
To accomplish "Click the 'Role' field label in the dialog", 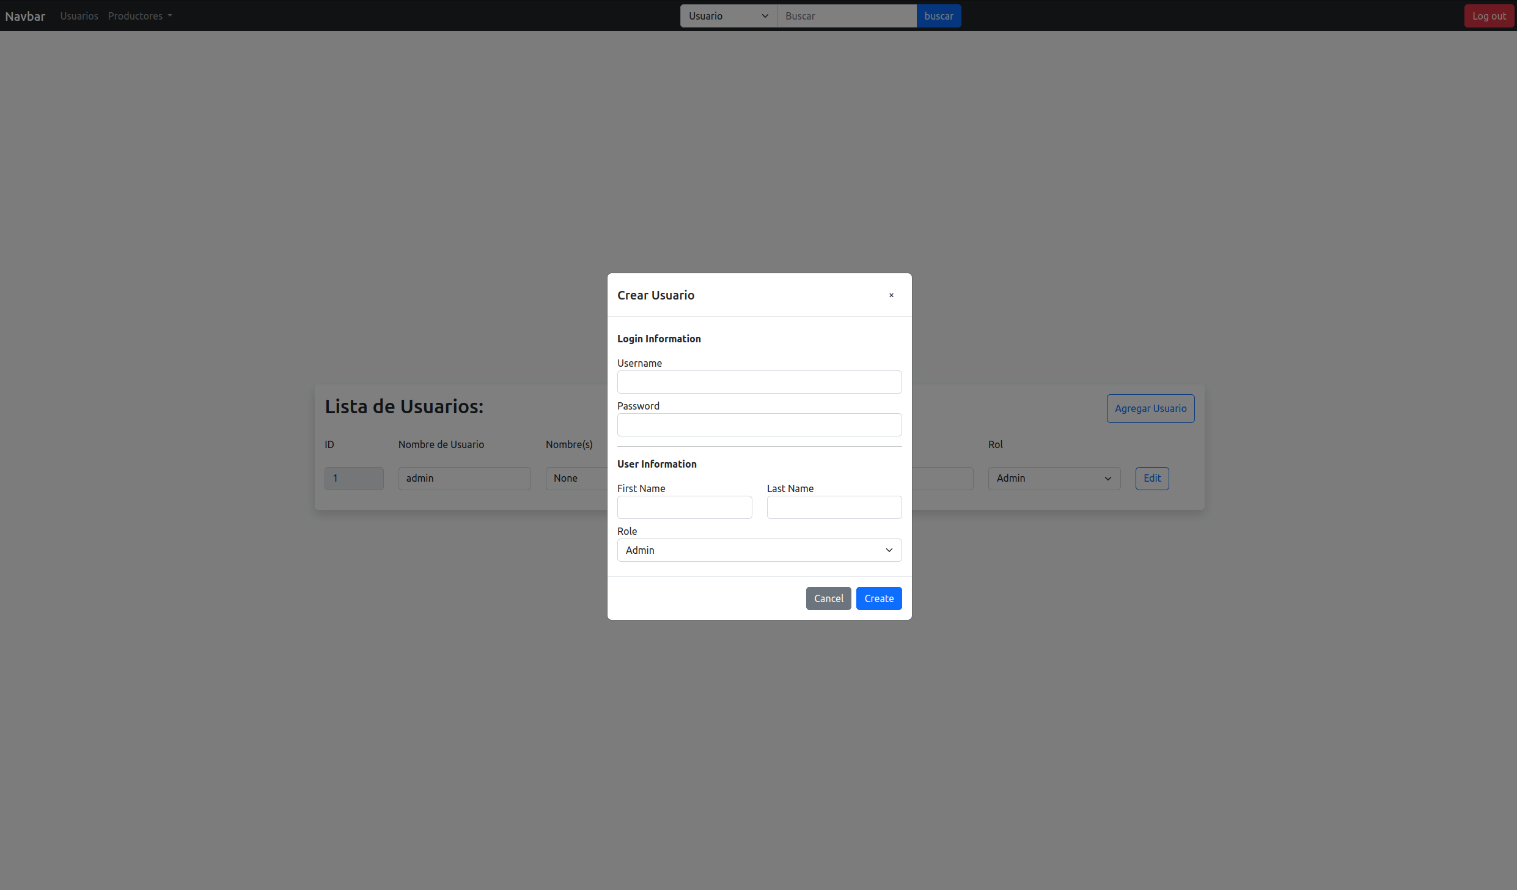I will point(627,531).
